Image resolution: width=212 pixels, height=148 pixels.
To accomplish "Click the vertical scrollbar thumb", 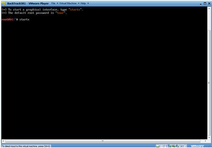I will coord(209,83).
